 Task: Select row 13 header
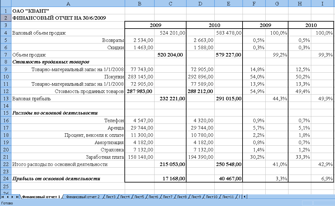(6, 98)
